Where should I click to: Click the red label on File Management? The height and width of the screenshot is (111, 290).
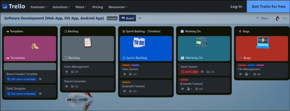click(x=242, y=65)
